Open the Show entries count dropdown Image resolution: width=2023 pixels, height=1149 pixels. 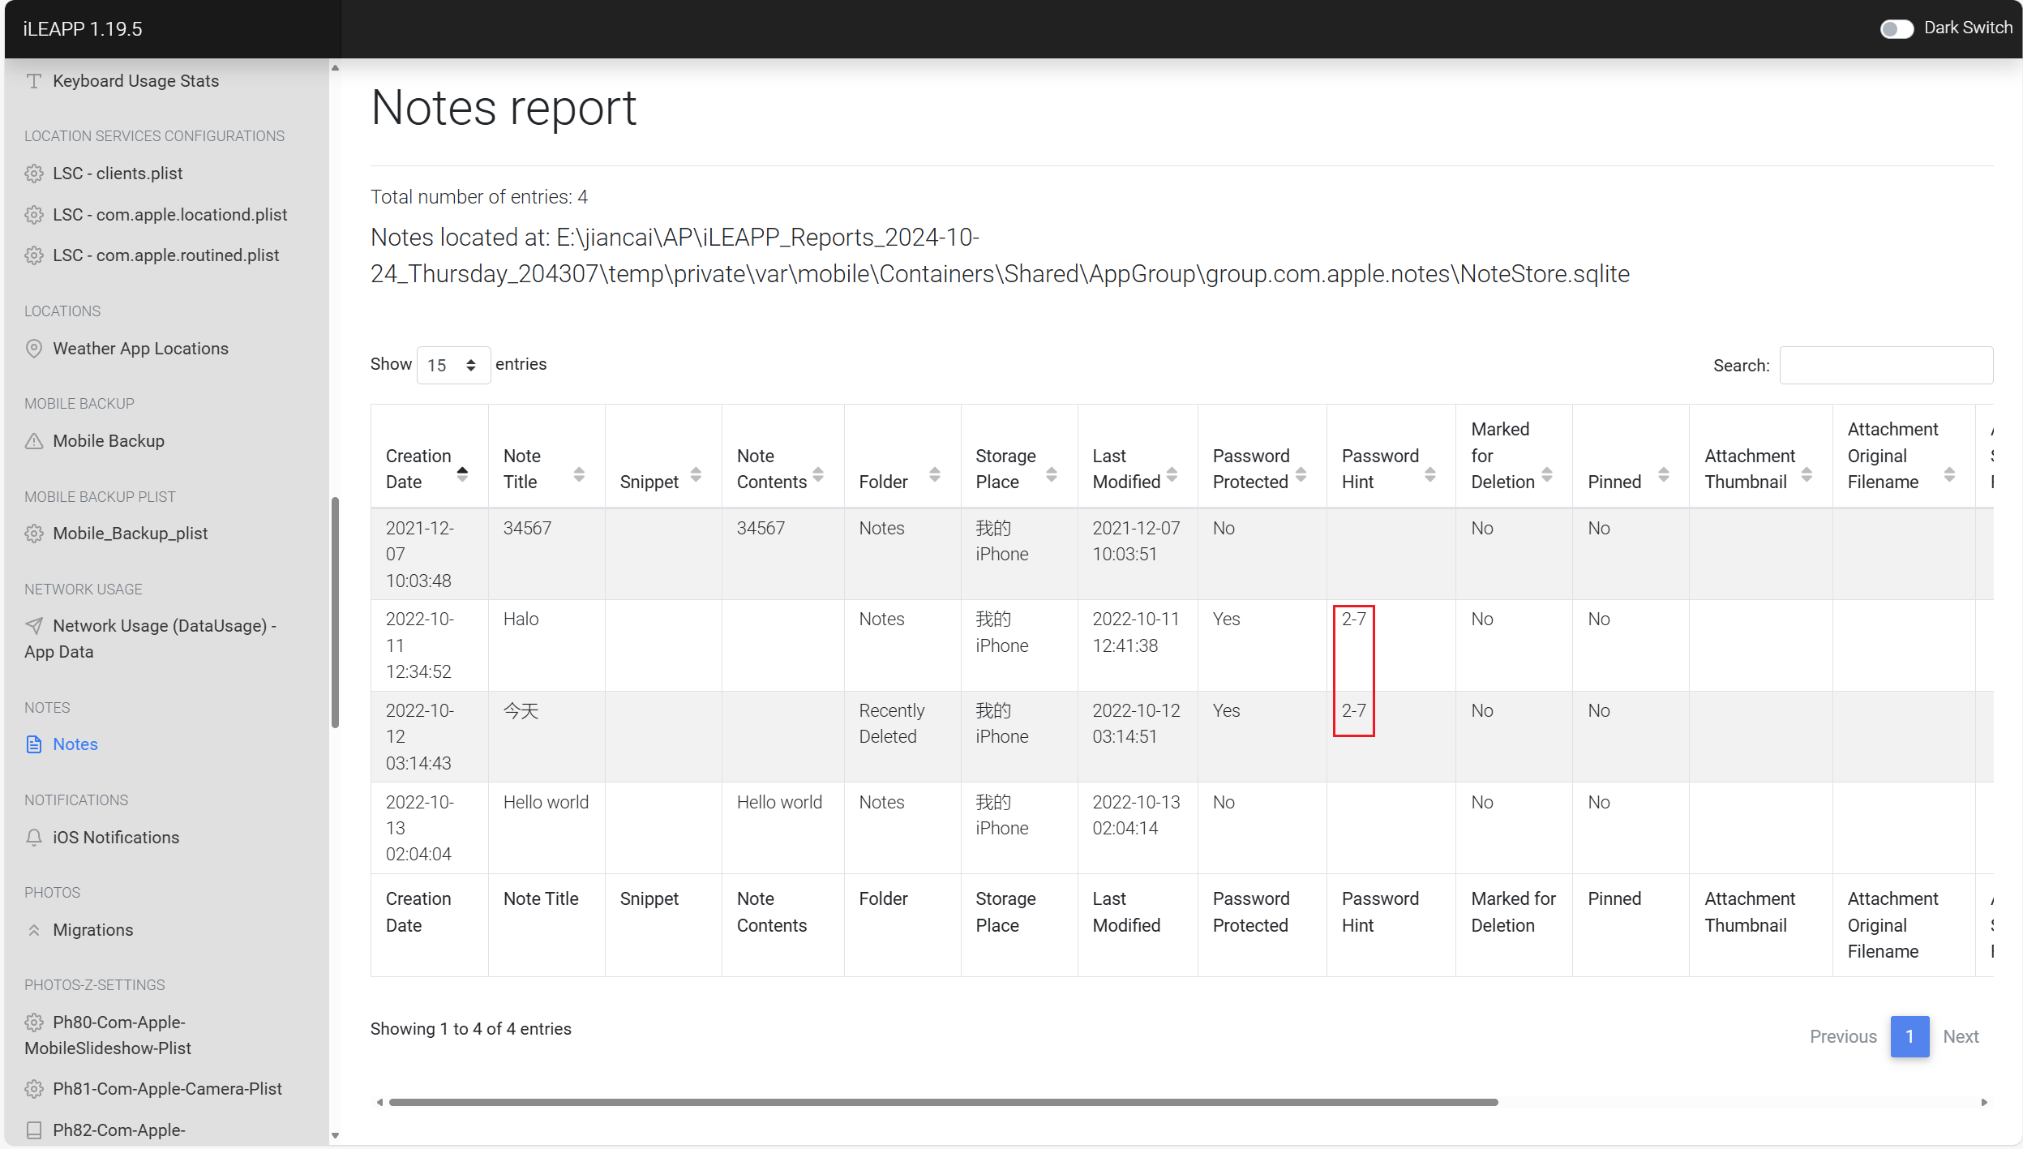453,365
